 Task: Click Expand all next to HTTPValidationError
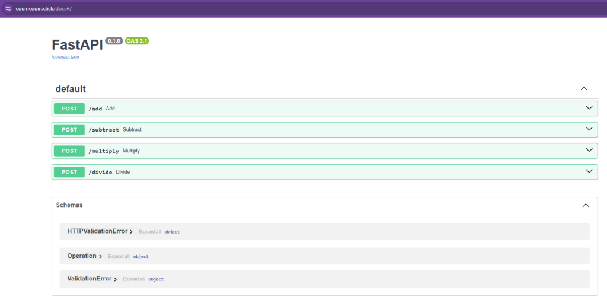click(x=149, y=232)
